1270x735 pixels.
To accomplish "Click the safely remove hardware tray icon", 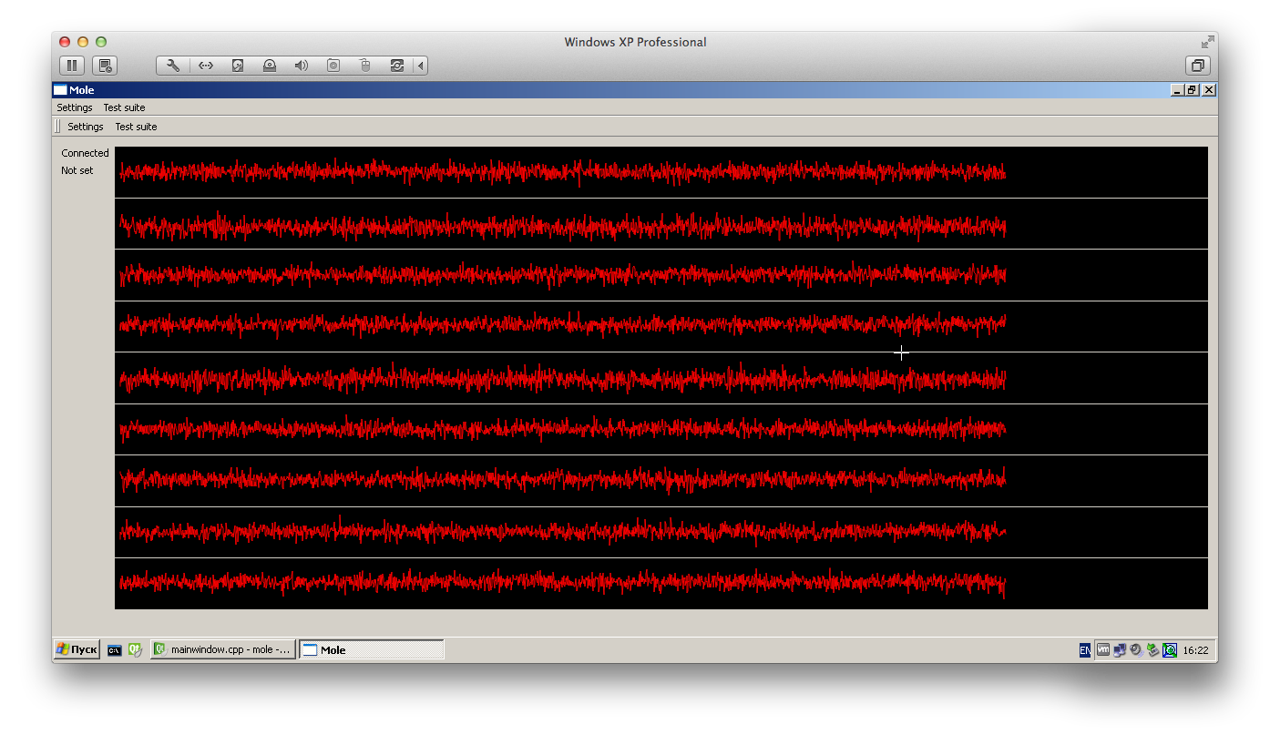I will click(x=1152, y=650).
